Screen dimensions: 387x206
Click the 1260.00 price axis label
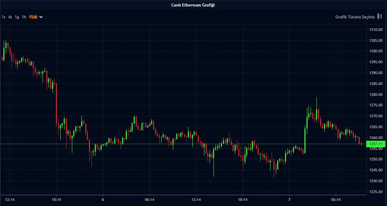tap(376, 138)
